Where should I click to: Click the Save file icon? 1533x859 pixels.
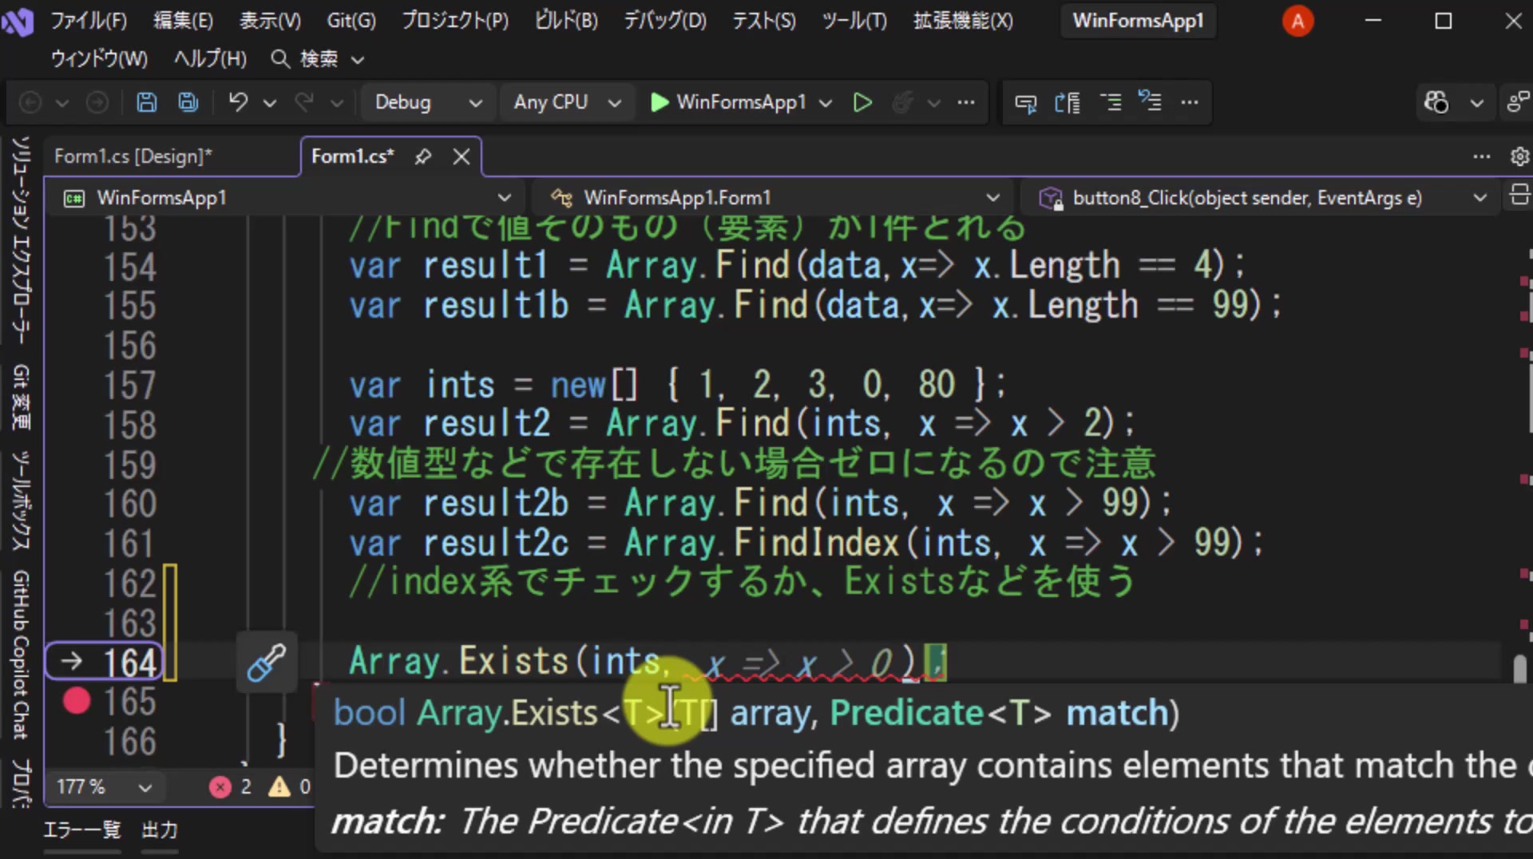point(147,102)
